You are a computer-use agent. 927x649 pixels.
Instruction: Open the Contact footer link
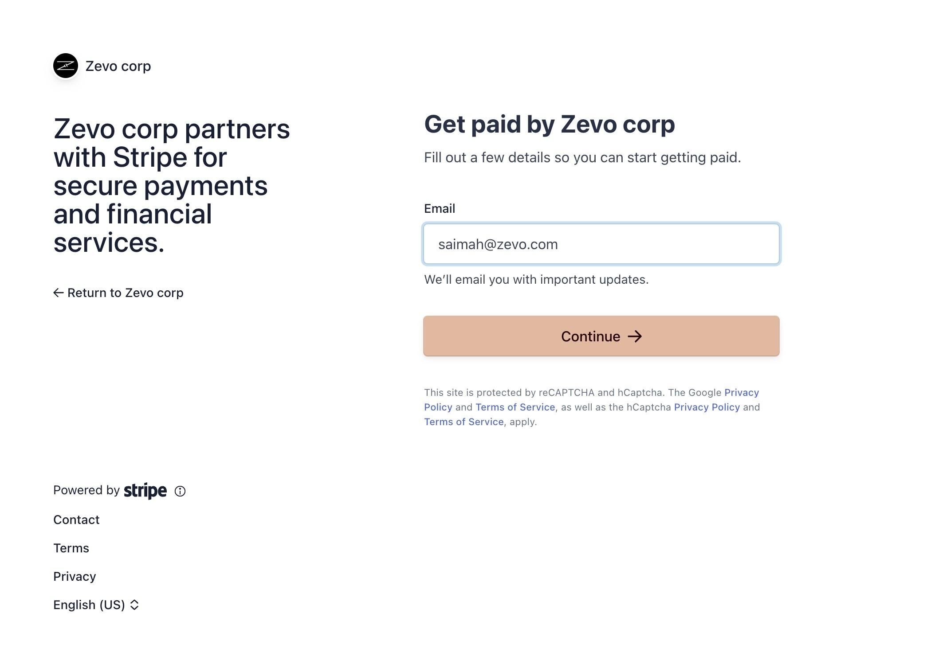[76, 520]
